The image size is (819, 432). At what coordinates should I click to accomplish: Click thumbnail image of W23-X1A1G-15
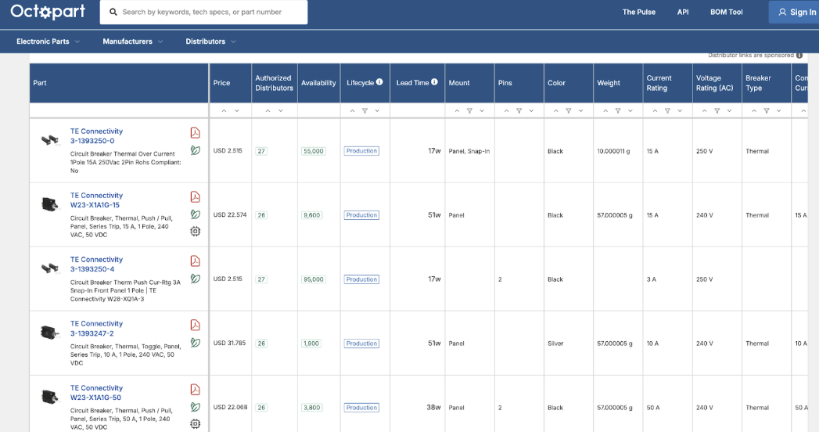pyautogui.click(x=49, y=204)
